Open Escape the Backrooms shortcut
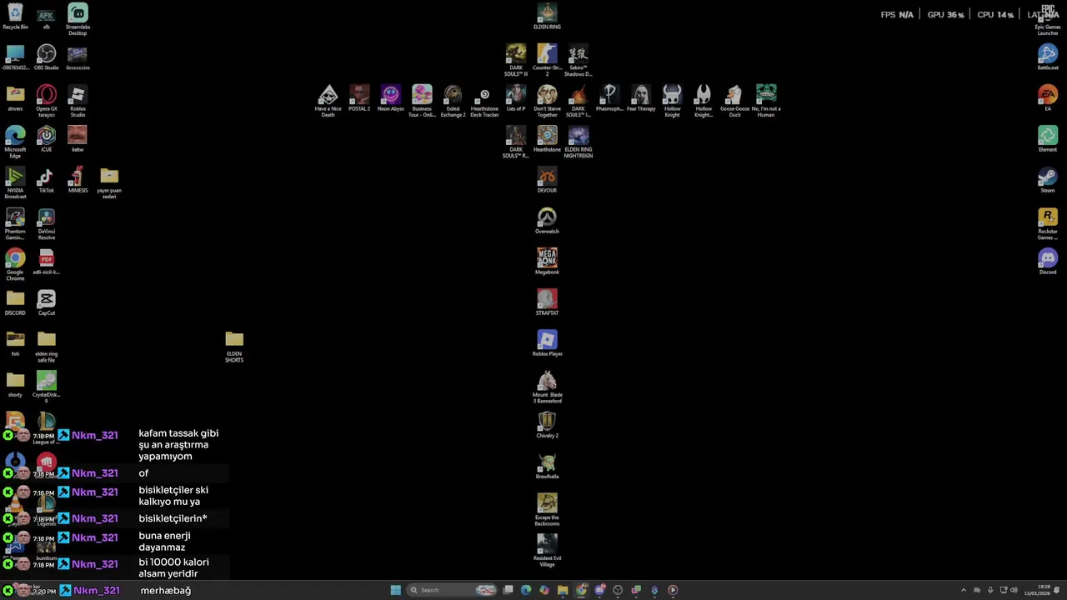This screenshot has height=600, width=1067. [x=547, y=509]
